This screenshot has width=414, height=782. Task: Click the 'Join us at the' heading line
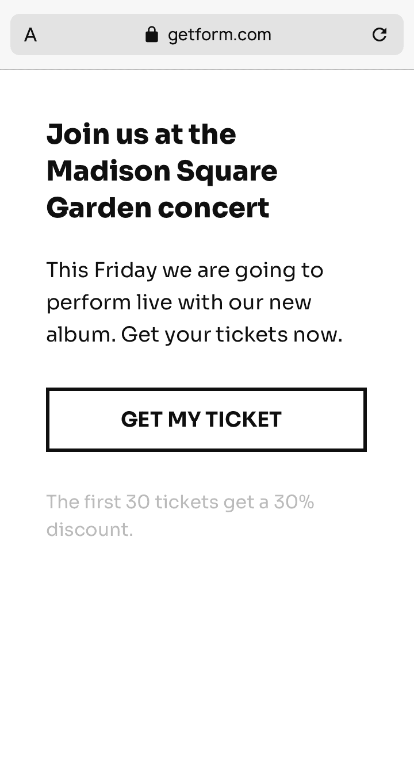[x=141, y=135]
